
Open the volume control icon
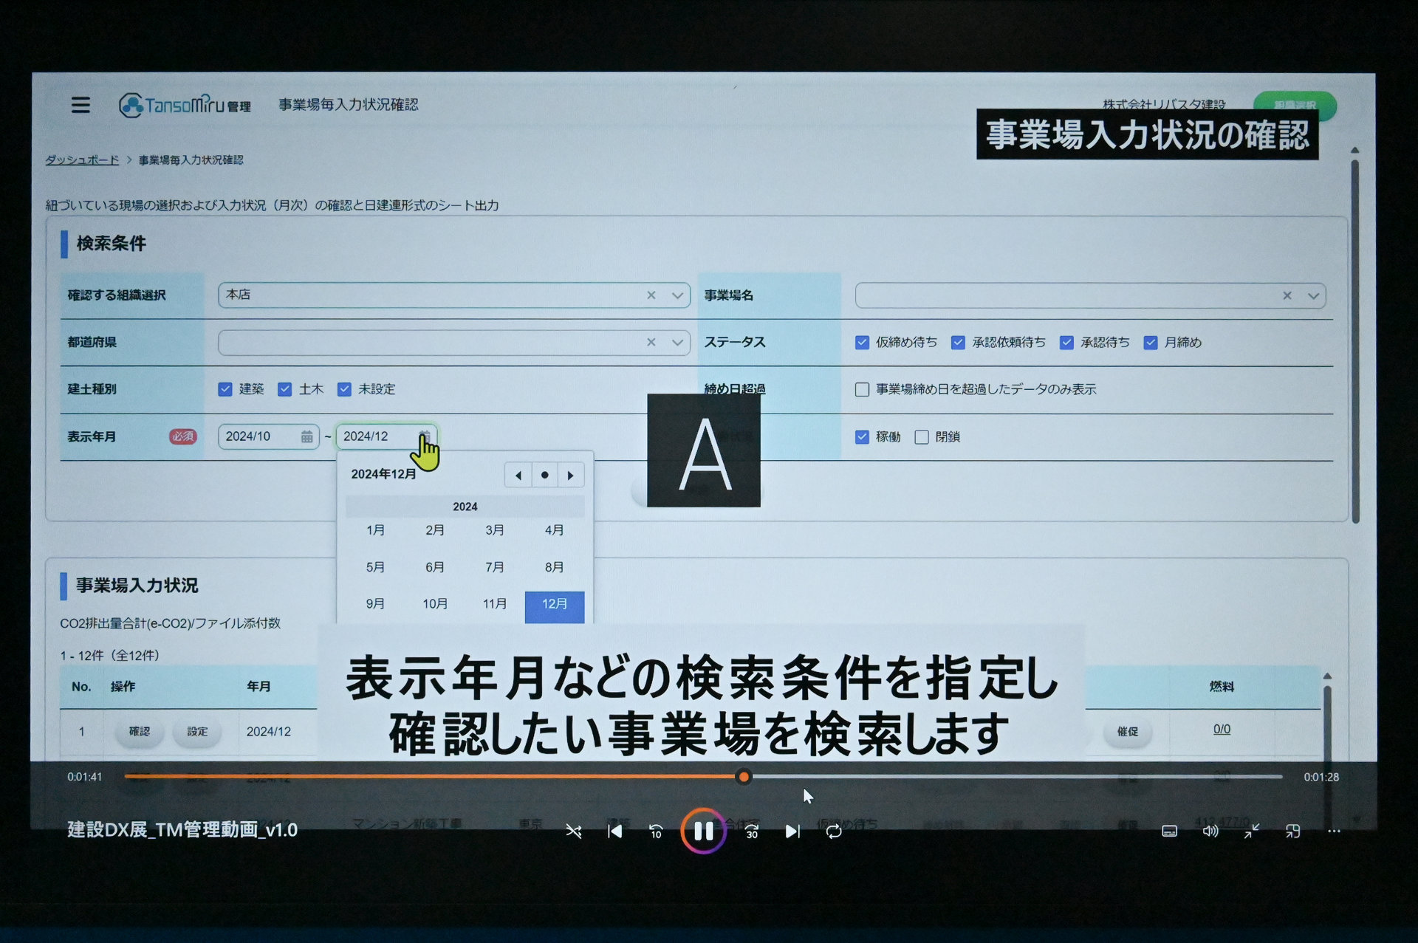click(x=1210, y=831)
